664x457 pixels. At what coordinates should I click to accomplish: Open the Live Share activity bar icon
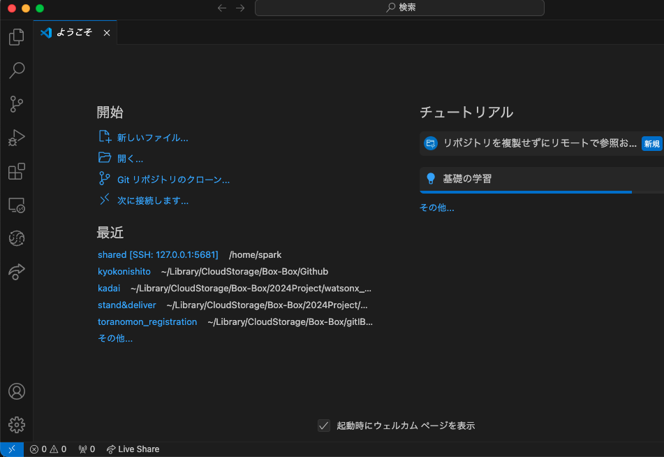[x=17, y=272]
